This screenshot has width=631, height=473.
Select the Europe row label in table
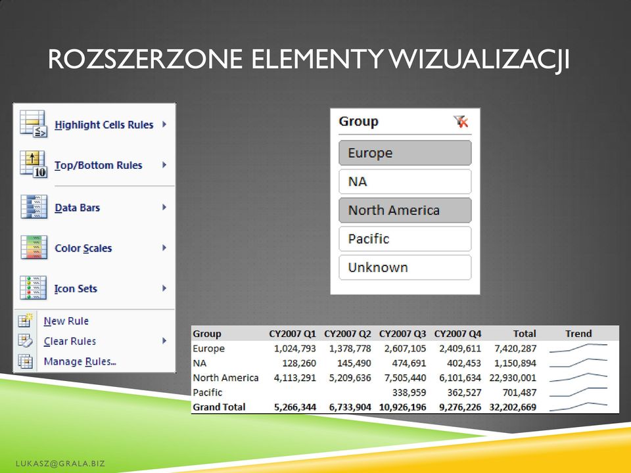[x=208, y=348]
